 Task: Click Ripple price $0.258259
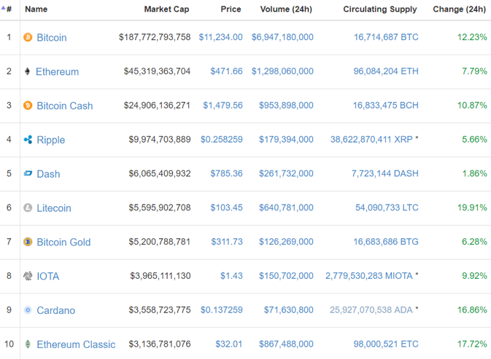tap(222, 139)
